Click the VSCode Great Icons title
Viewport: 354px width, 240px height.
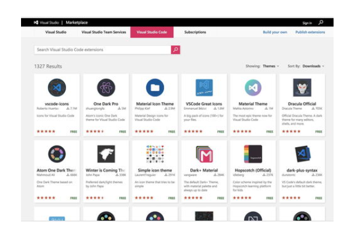[204, 104]
